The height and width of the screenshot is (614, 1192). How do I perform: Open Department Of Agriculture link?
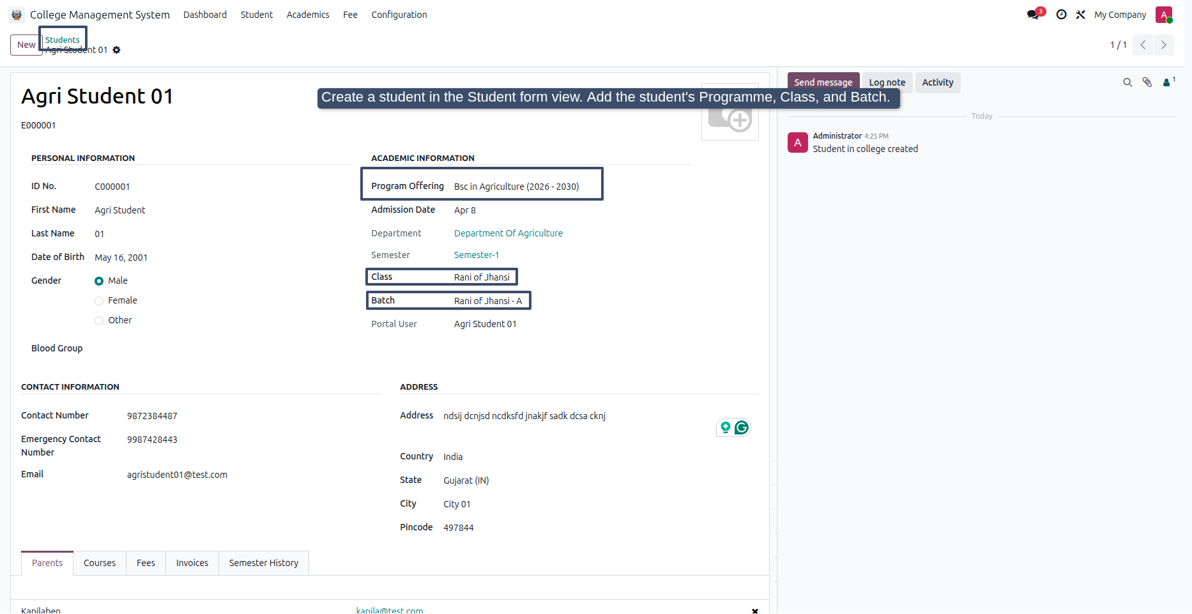[508, 233]
